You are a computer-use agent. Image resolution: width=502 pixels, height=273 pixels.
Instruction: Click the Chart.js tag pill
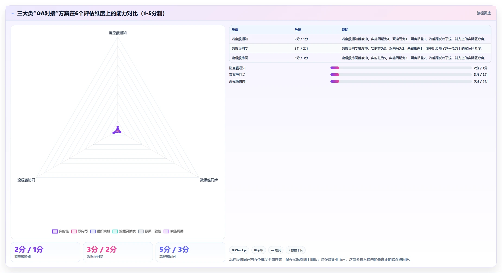239,250
